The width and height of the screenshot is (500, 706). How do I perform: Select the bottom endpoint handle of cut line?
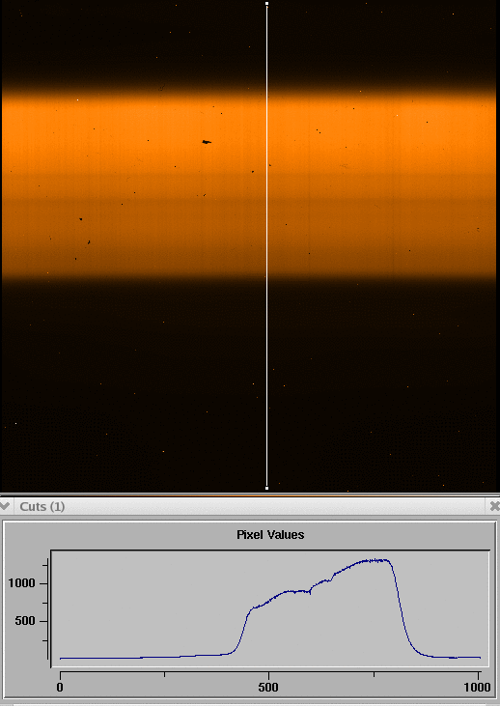(x=266, y=488)
